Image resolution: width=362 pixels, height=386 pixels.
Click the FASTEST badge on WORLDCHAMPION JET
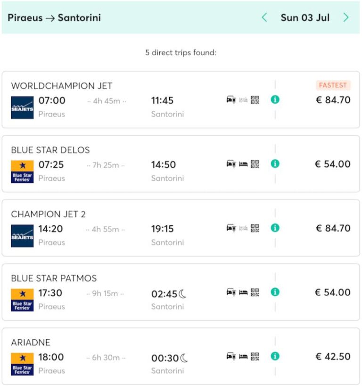(x=333, y=85)
